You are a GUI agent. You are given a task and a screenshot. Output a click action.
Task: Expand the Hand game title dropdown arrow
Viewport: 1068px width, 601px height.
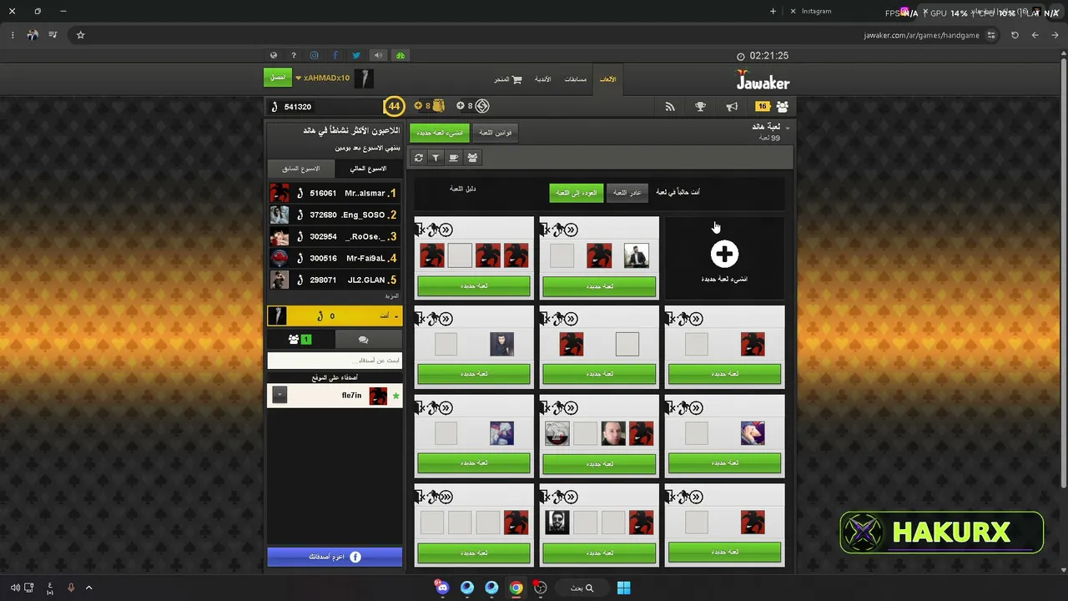(x=787, y=128)
